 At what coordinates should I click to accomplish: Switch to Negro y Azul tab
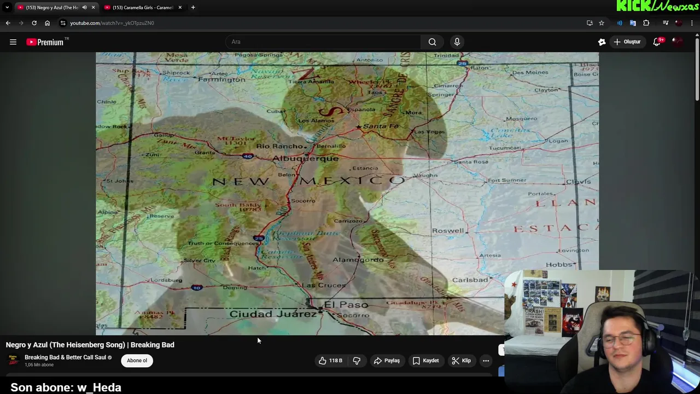(x=52, y=8)
